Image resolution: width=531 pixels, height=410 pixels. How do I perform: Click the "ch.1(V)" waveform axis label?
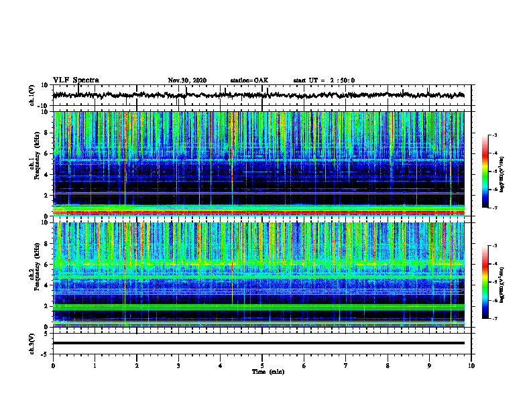pos(32,95)
